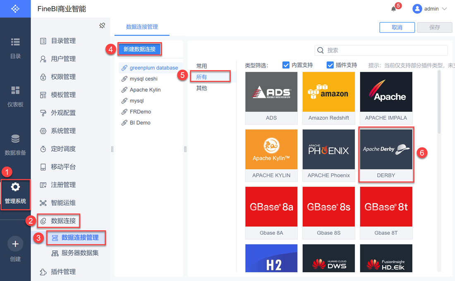Filter by 其他 category
This screenshot has width=455, height=281.
click(x=202, y=88)
